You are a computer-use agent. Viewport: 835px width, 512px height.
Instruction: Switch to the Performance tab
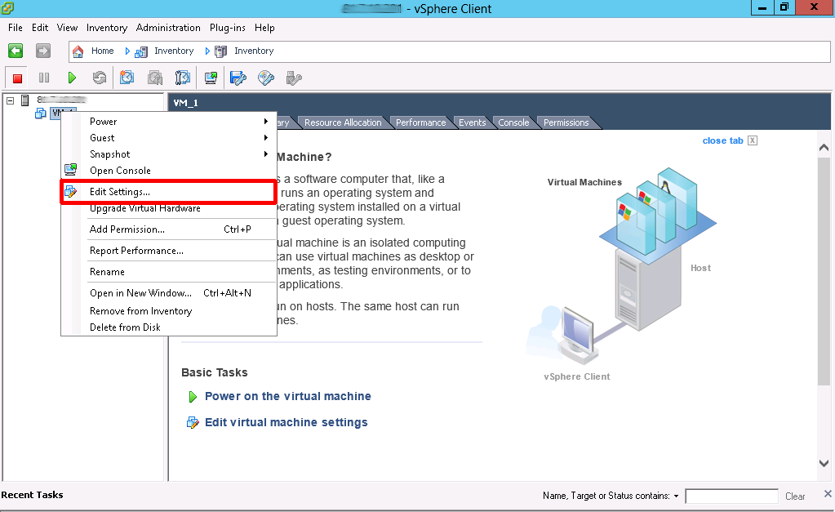(420, 122)
